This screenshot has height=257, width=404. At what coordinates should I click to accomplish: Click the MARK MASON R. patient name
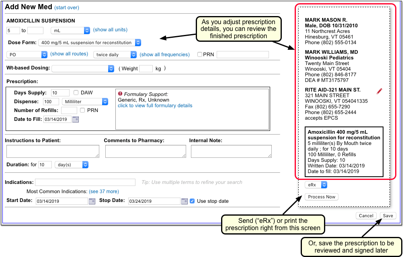tap(326, 20)
